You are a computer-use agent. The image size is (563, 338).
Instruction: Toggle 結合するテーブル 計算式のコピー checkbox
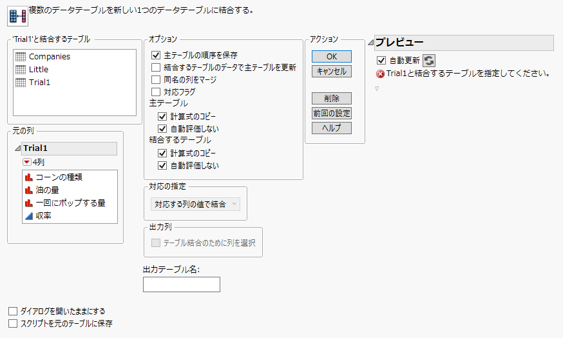162,153
